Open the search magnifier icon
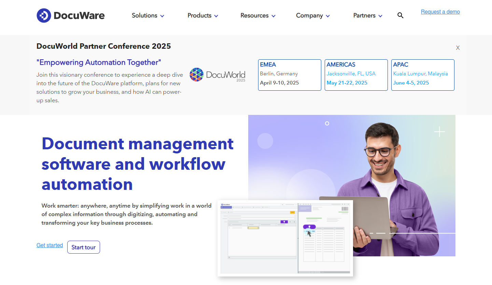492x285 pixels. click(400, 15)
